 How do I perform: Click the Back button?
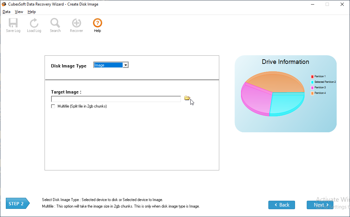tap(281, 205)
